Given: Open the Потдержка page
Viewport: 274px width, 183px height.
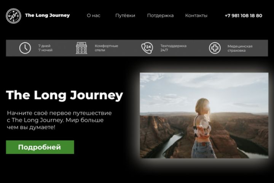Looking at the screenshot, I should point(160,16).
